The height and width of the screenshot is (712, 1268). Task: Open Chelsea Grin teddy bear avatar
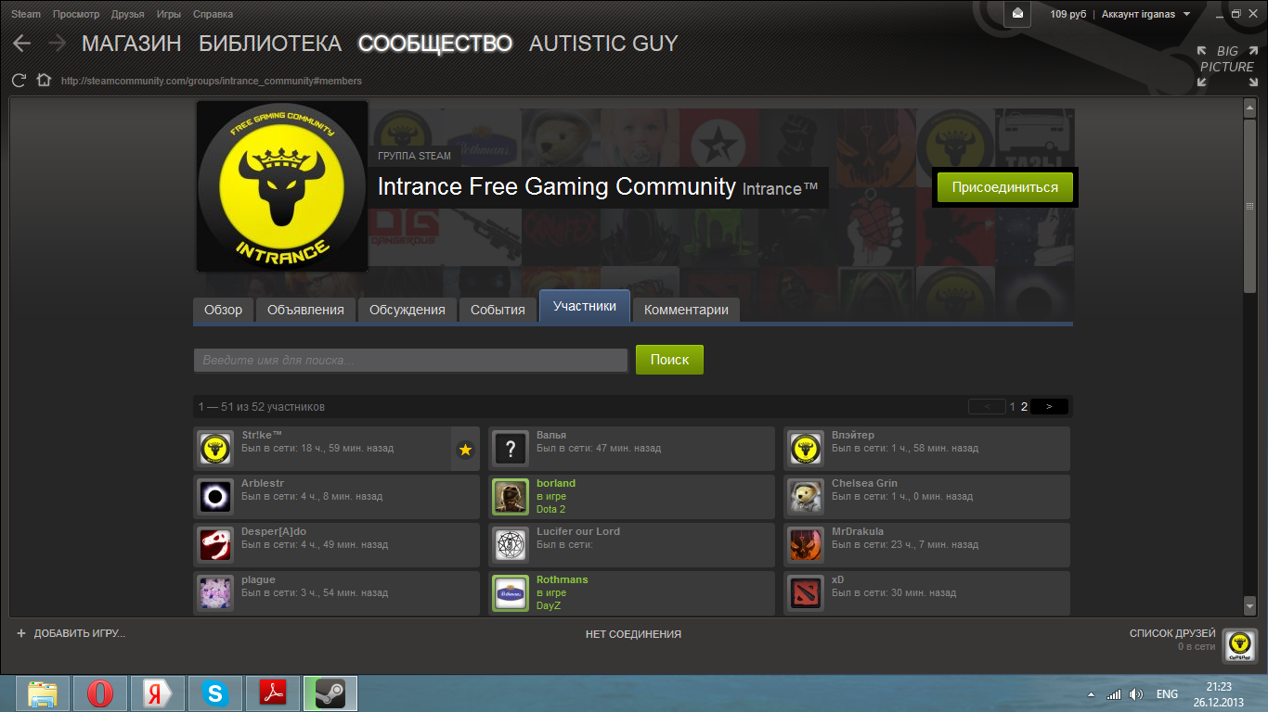[806, 498]
